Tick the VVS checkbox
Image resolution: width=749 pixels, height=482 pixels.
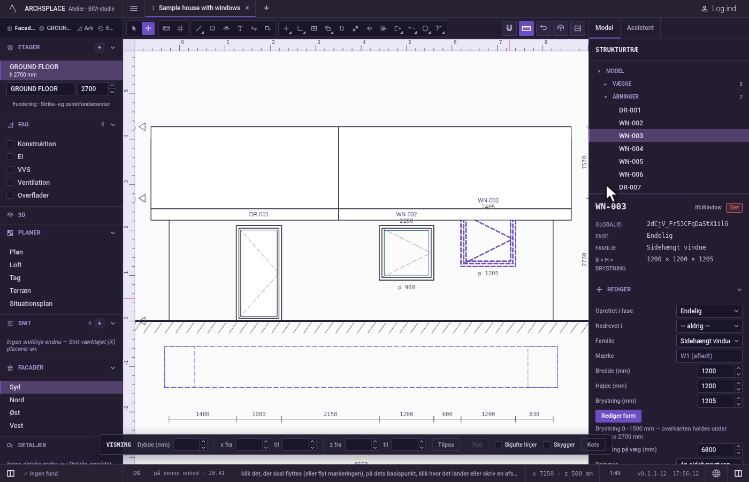pyautogui.click(x=10, y=170)
